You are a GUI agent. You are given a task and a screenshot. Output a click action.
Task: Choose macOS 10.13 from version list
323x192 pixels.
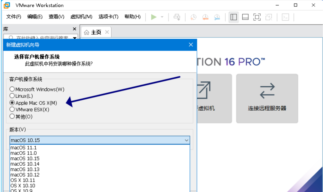click(x=100, y=169)
